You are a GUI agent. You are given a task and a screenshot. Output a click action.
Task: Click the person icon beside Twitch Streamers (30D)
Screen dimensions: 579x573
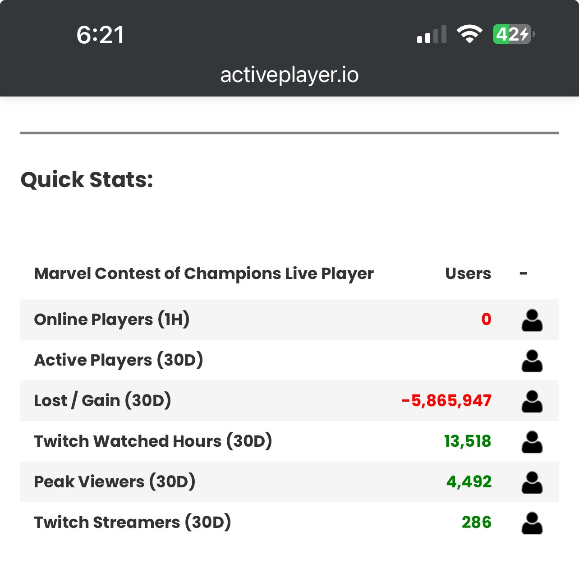(532, 523)
